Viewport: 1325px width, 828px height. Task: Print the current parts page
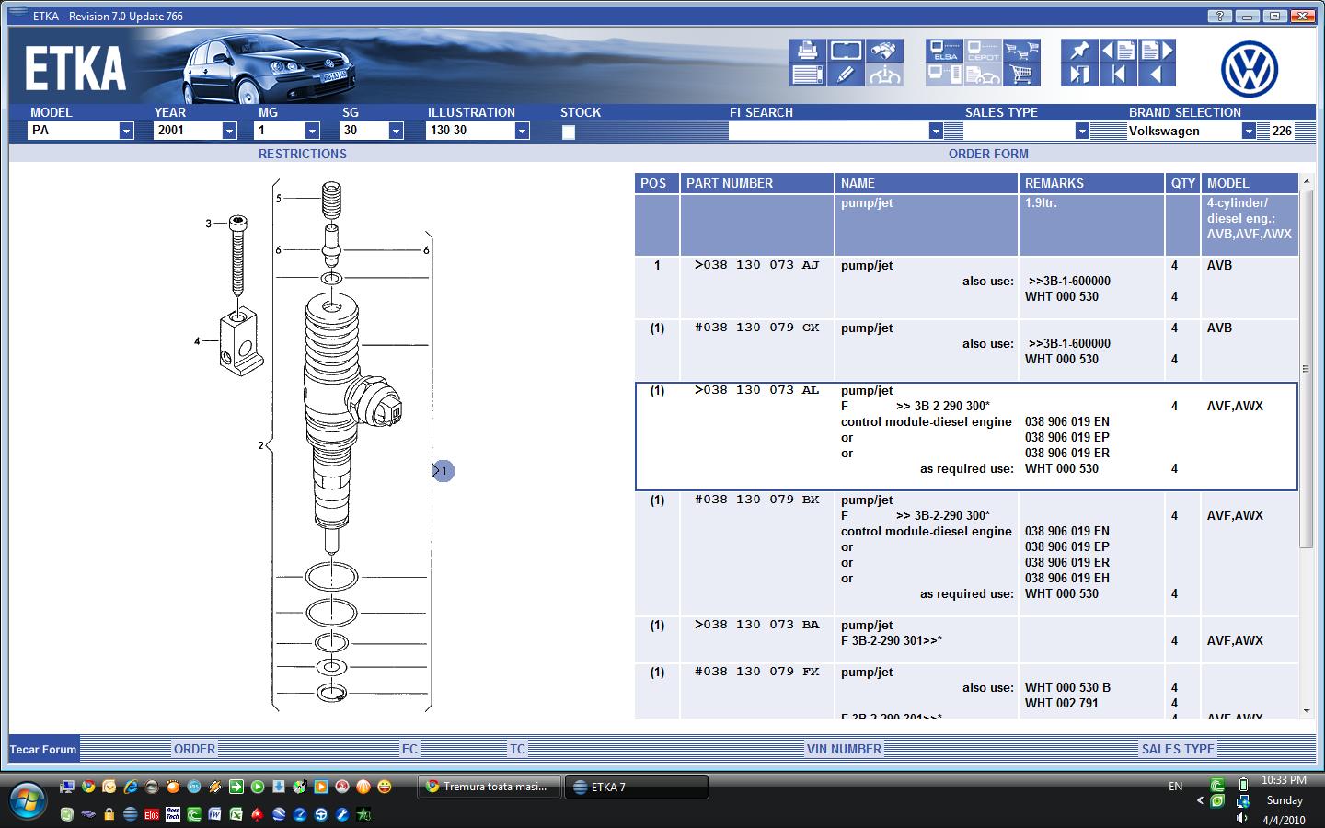click(808, 51)
